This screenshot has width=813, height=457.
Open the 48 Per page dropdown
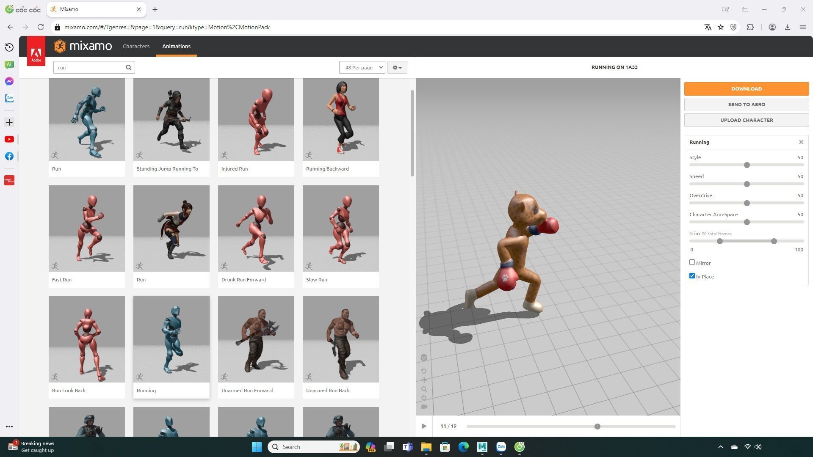[362, 67]
